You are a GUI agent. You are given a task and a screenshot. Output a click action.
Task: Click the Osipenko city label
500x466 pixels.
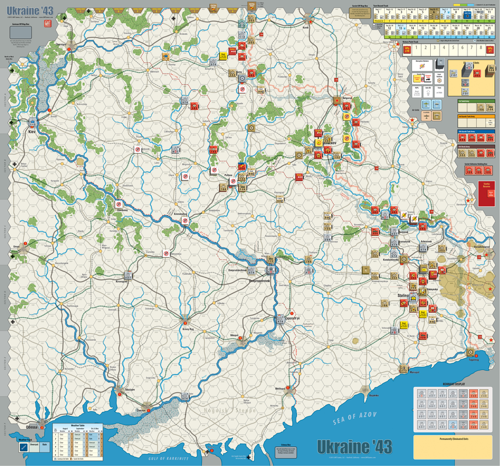tap(374, 396)
